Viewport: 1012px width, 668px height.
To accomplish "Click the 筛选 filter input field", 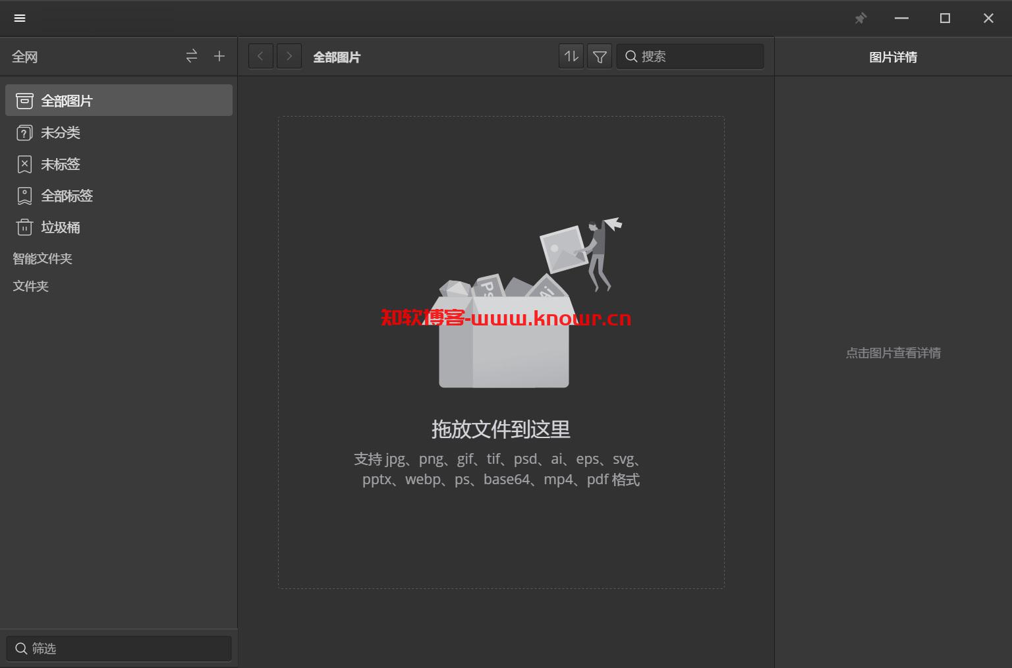I will (119, 649).
